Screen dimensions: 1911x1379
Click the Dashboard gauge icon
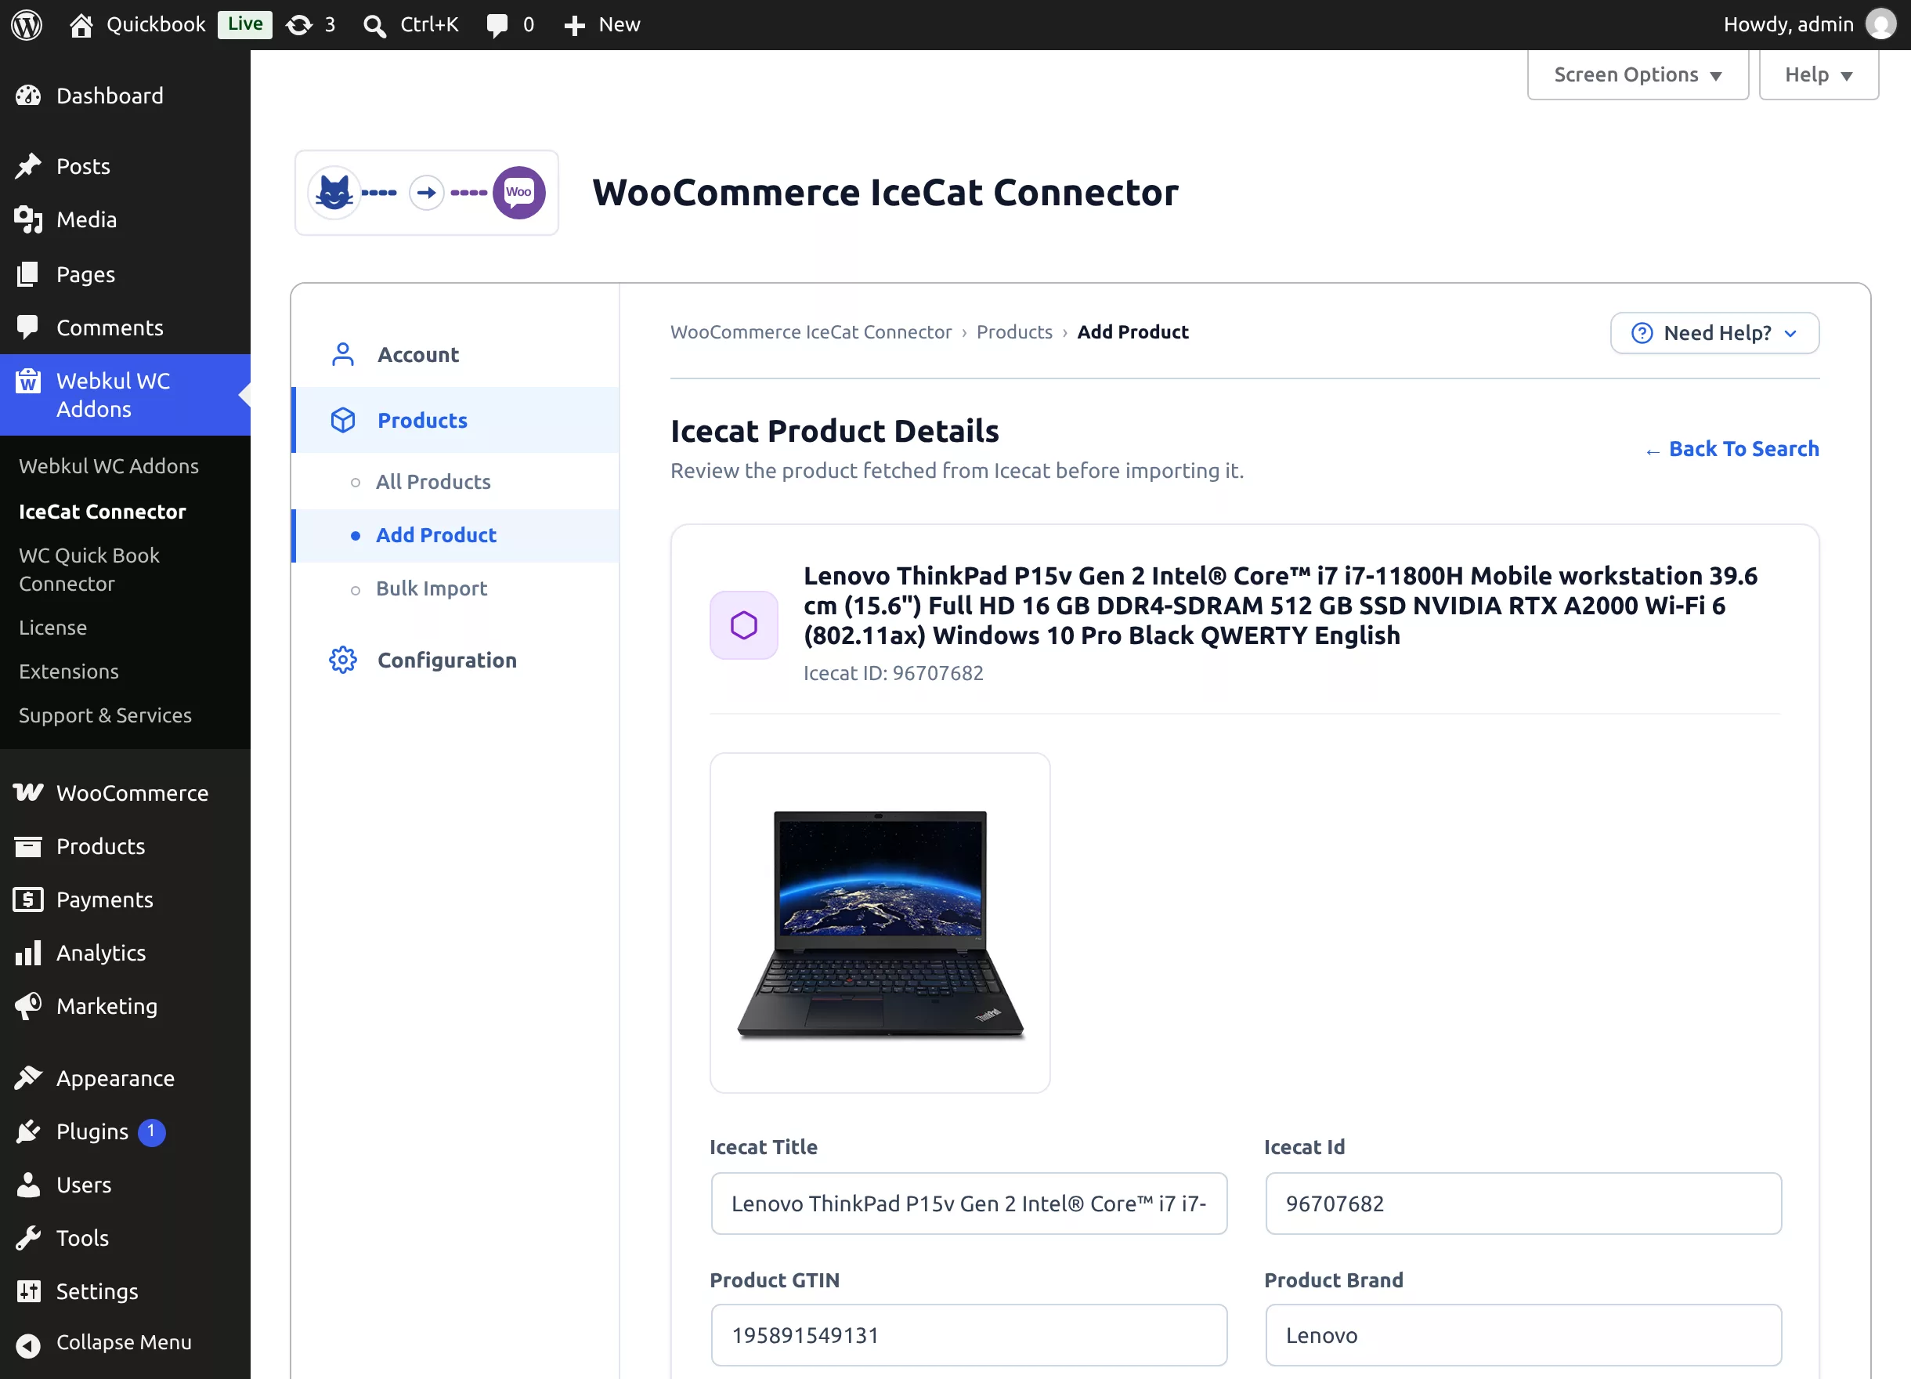(28, 96)
